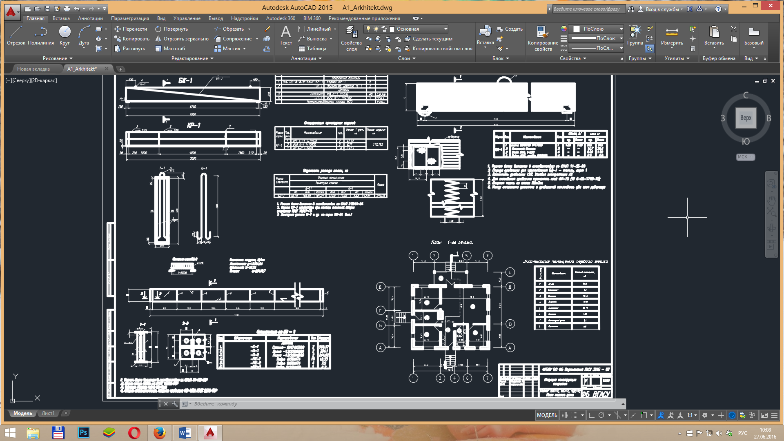
Task: Open the Основная layer dropdown
Action: pyautogui.click(x=445, y=29)
